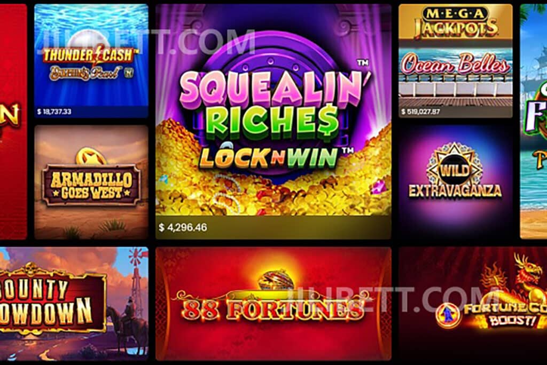Click the sheriff star badge above Armadillo sign

pos(91,156)
